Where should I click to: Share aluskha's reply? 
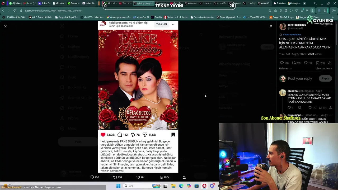point(331,108)
